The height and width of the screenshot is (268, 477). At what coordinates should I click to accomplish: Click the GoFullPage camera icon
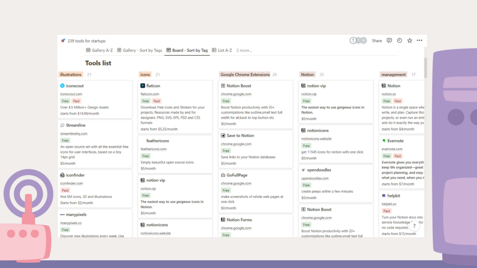click(223, 175)
